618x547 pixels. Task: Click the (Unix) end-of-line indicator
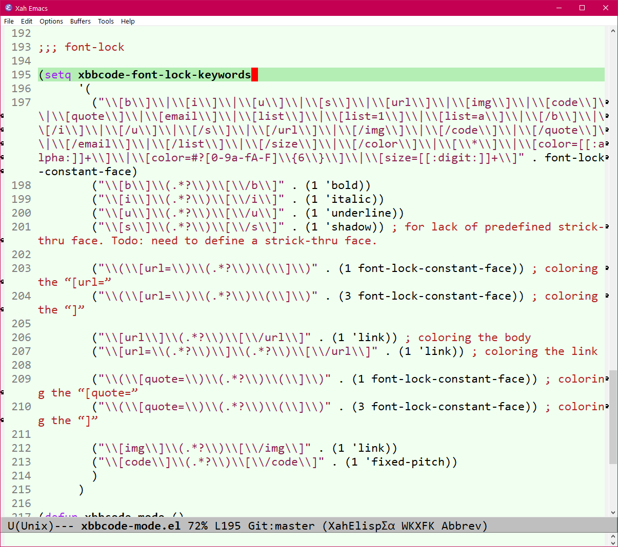(x=34, y=526)
